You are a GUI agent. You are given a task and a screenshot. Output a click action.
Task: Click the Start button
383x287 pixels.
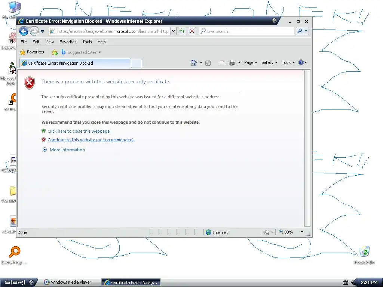tap(19, 282)
